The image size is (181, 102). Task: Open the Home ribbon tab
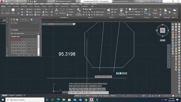click(x=3, y=6)
